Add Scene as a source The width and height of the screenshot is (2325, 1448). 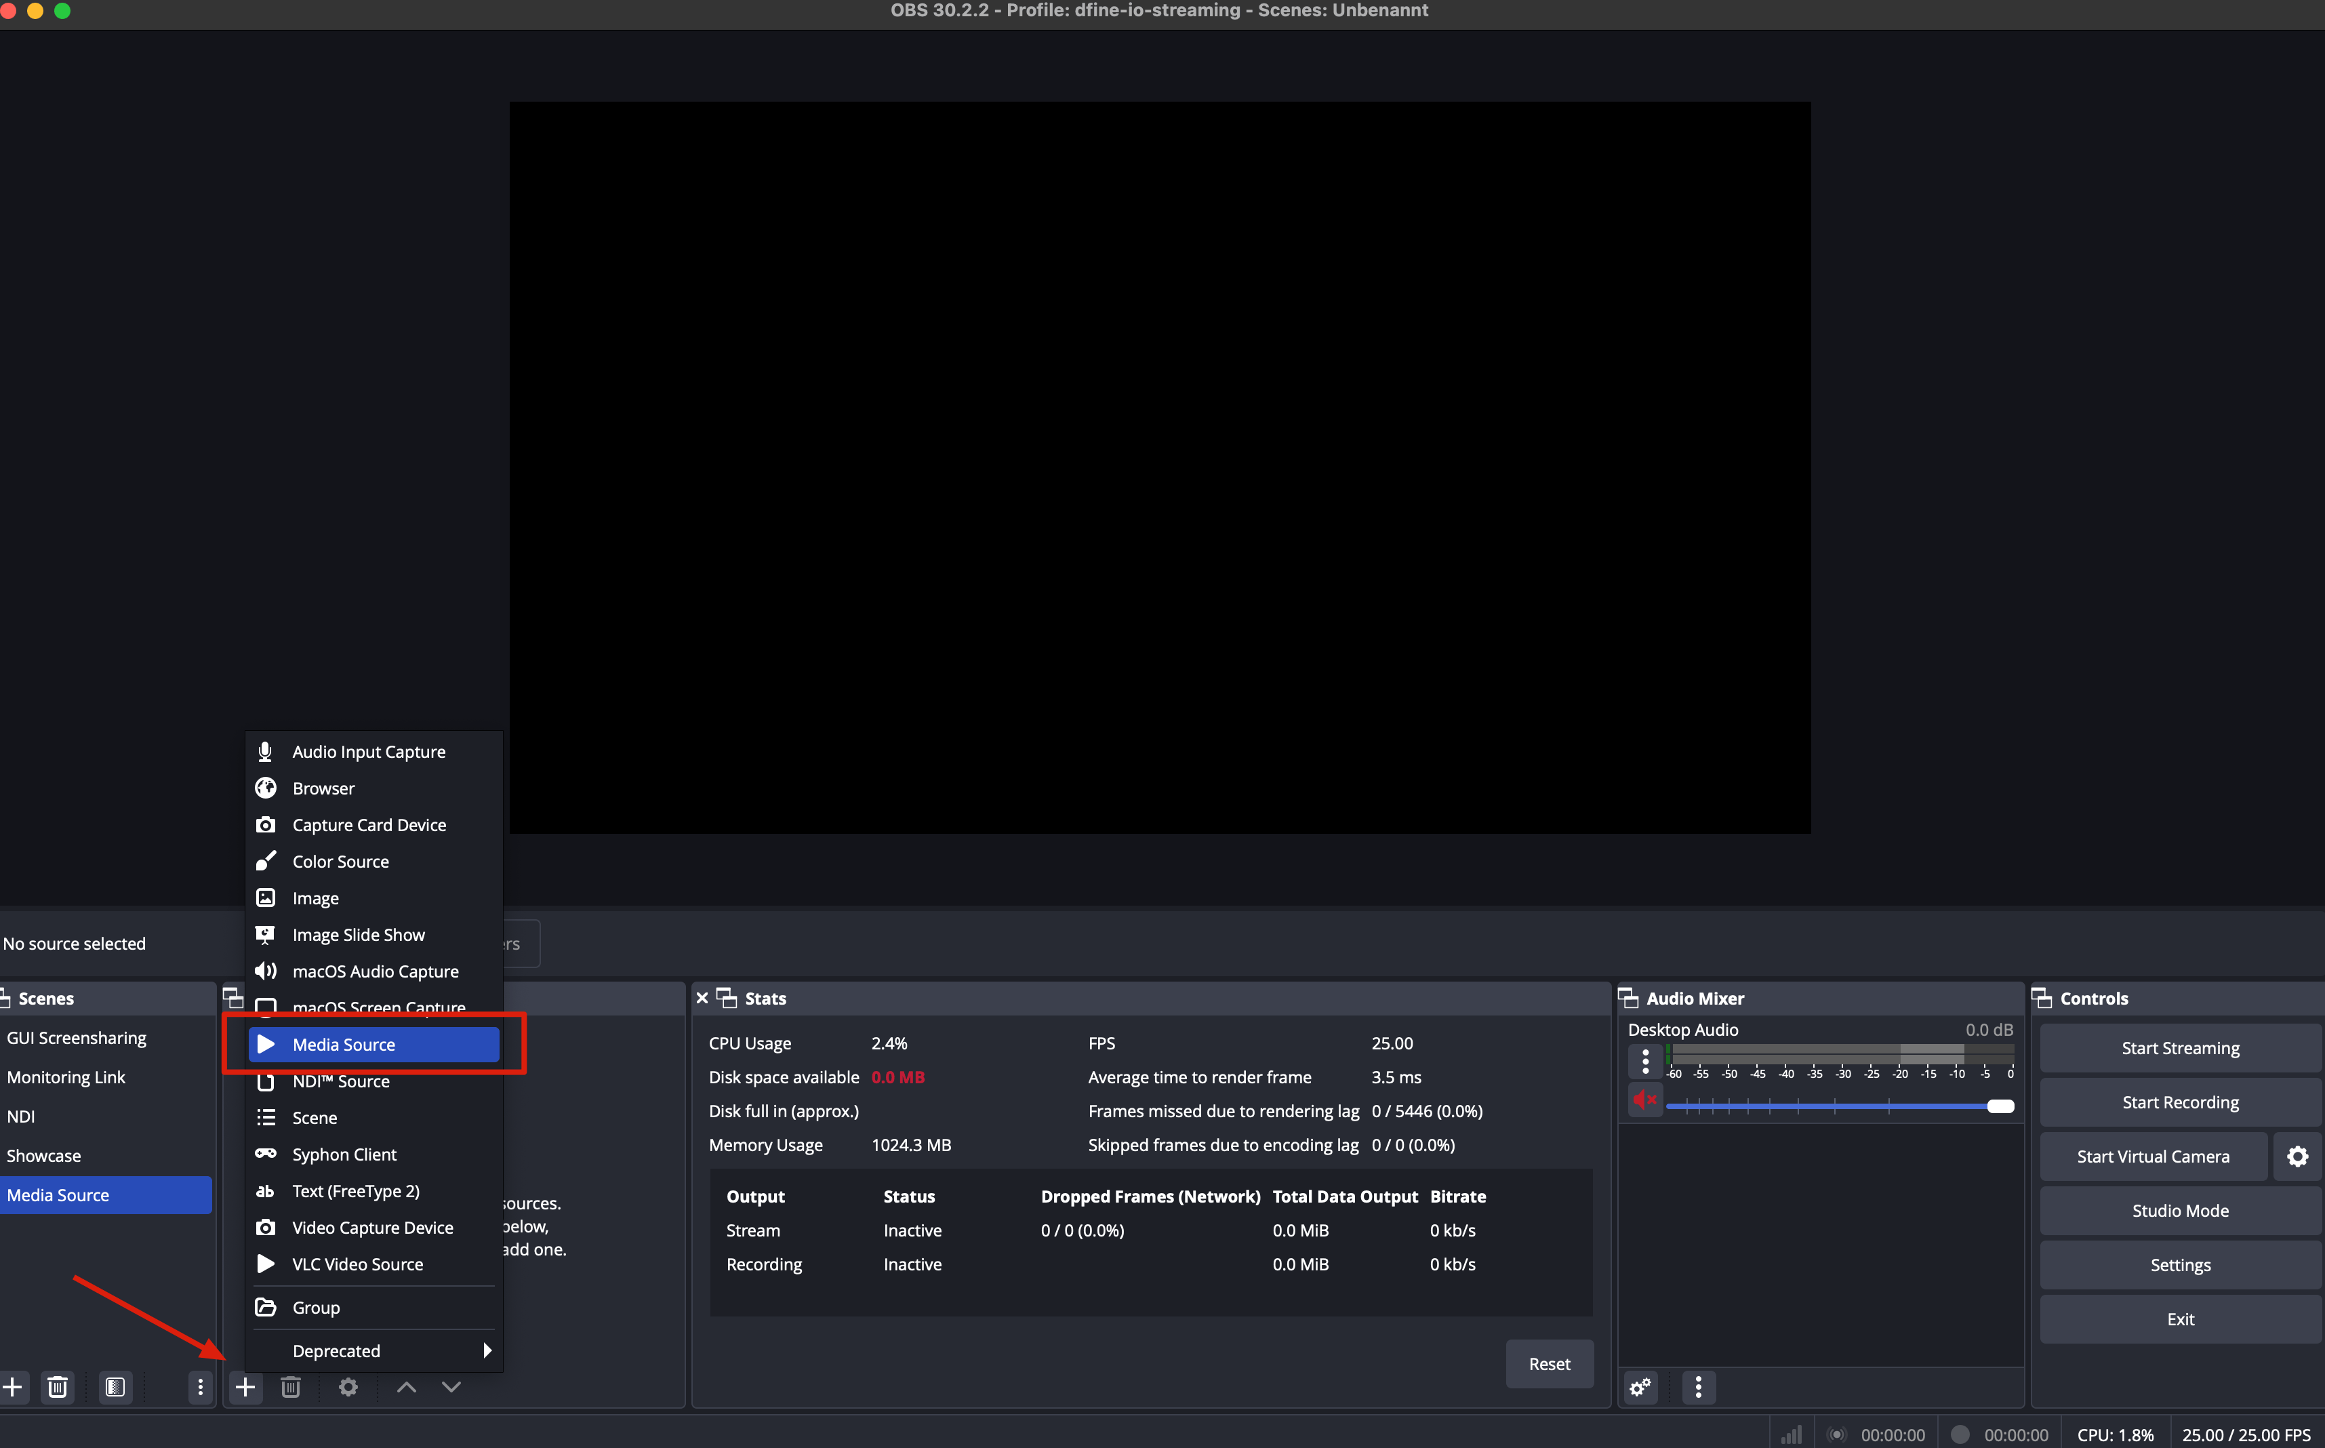373,1118
